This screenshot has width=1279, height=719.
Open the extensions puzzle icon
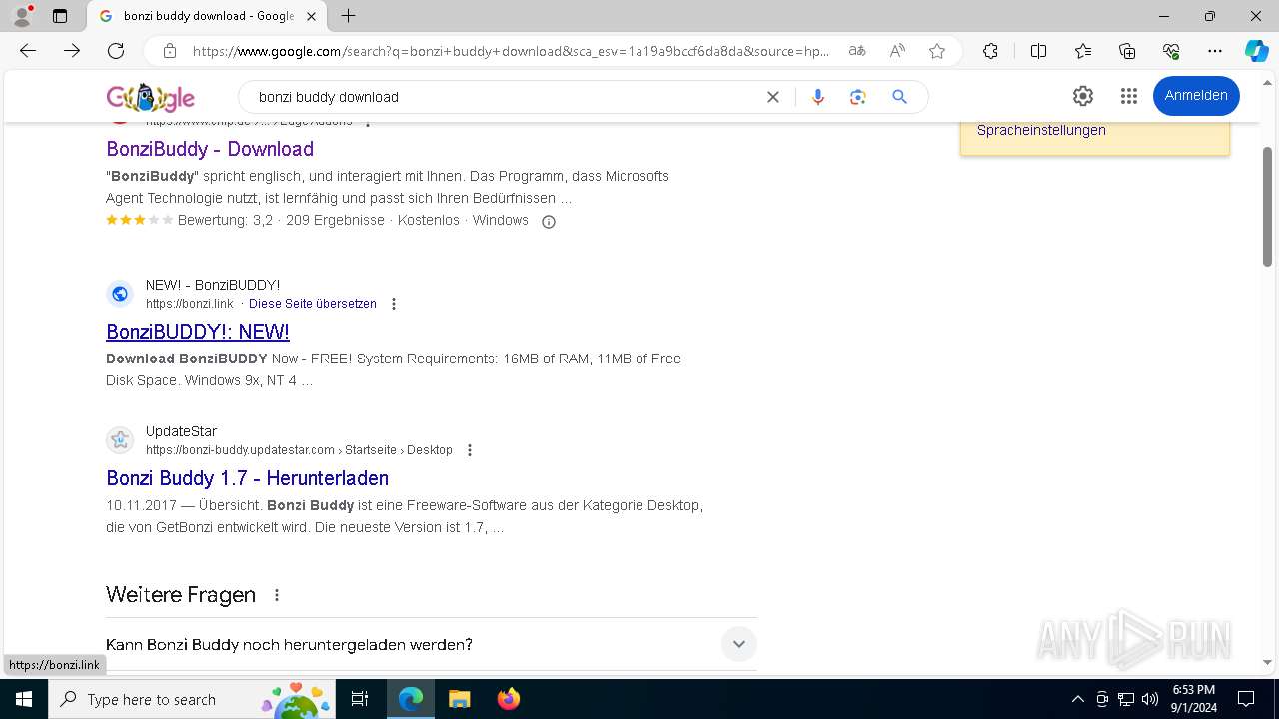[x=990, y=51]
